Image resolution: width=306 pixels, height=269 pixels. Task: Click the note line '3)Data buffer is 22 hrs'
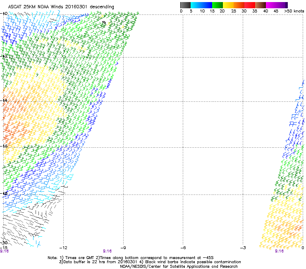coord(150,262)
